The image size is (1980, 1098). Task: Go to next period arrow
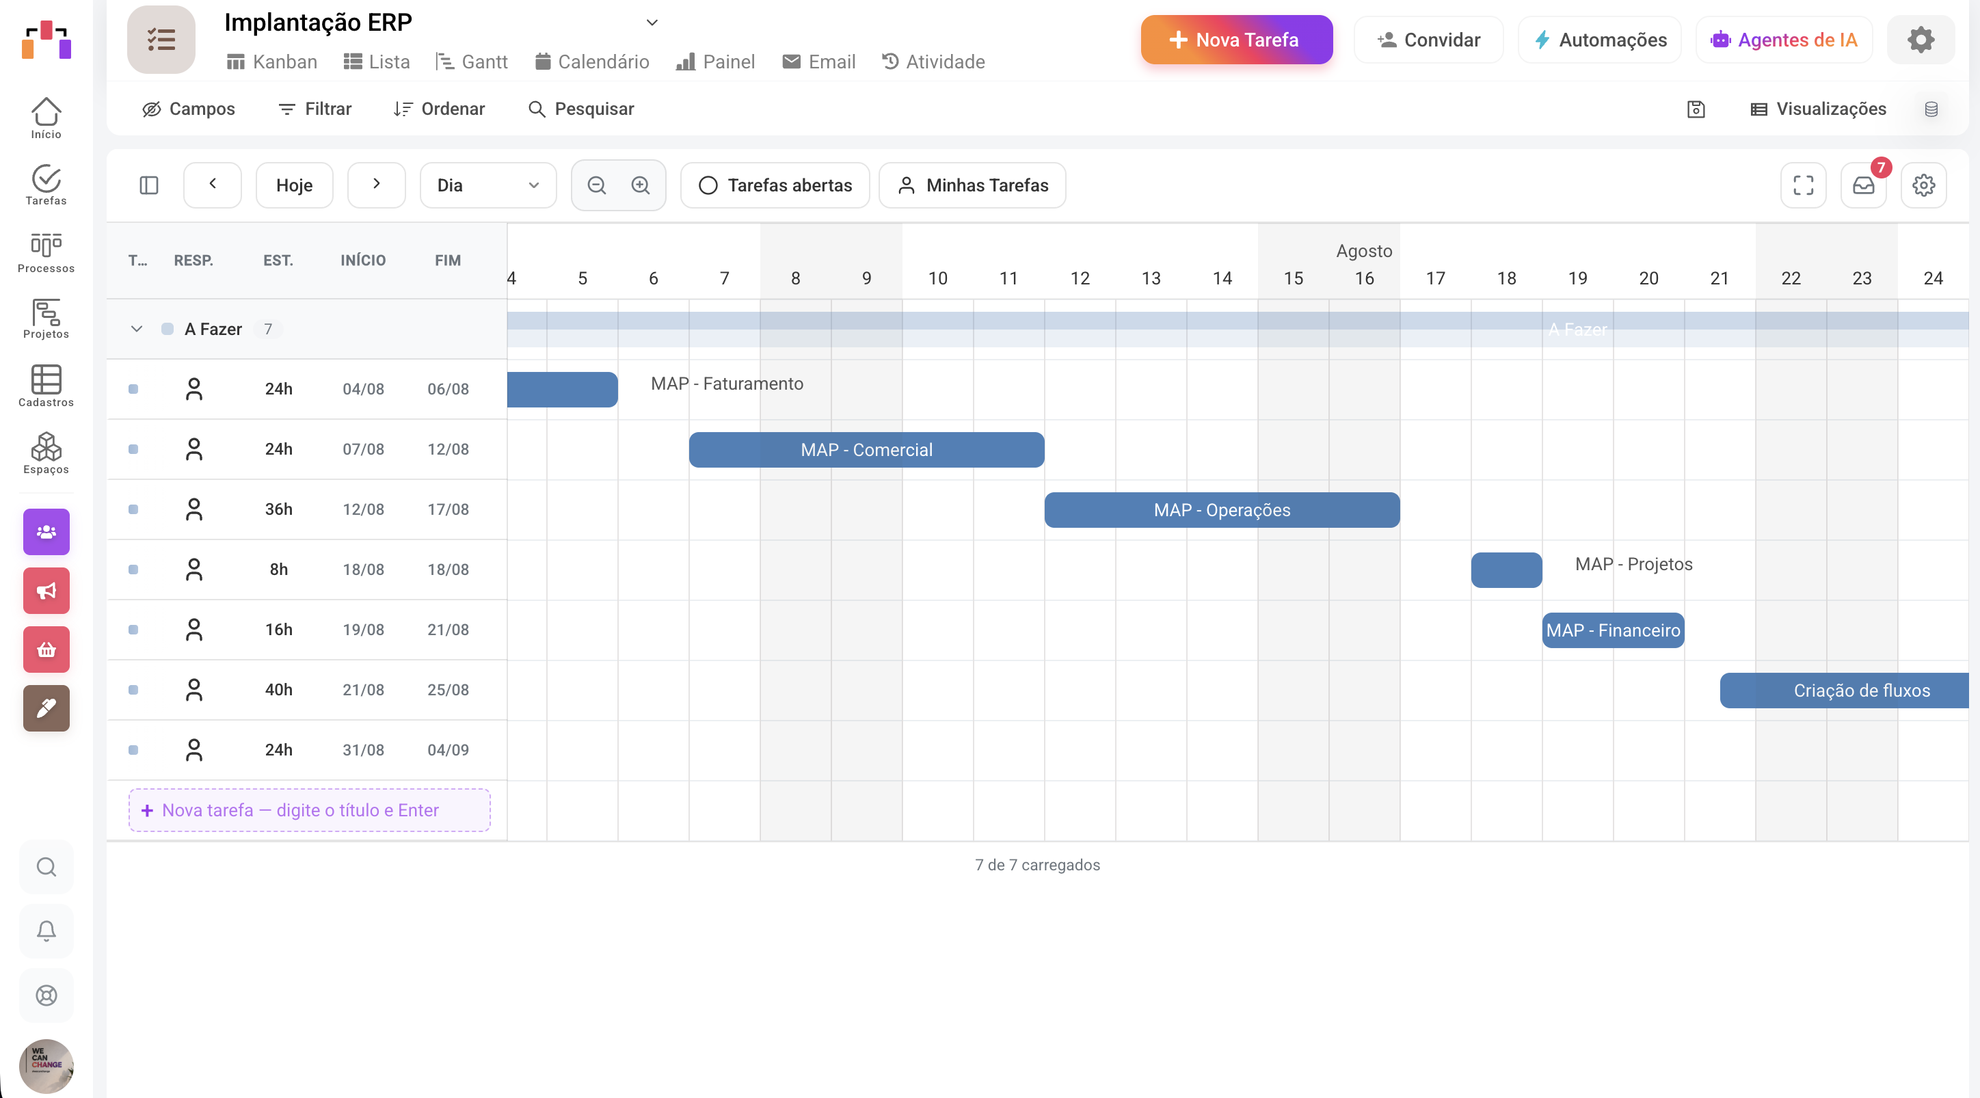(377, 185)
